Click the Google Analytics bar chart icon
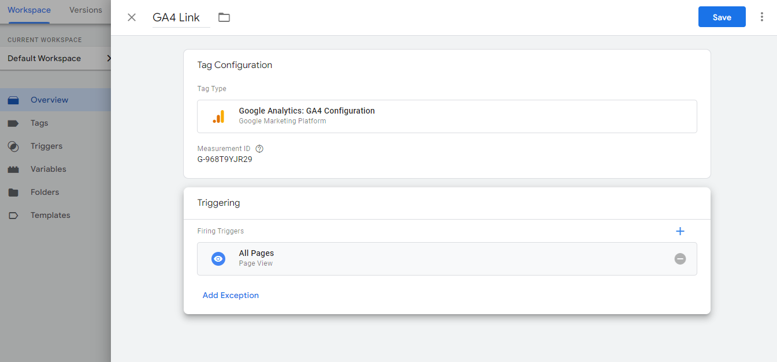 [x=218, y=116]
